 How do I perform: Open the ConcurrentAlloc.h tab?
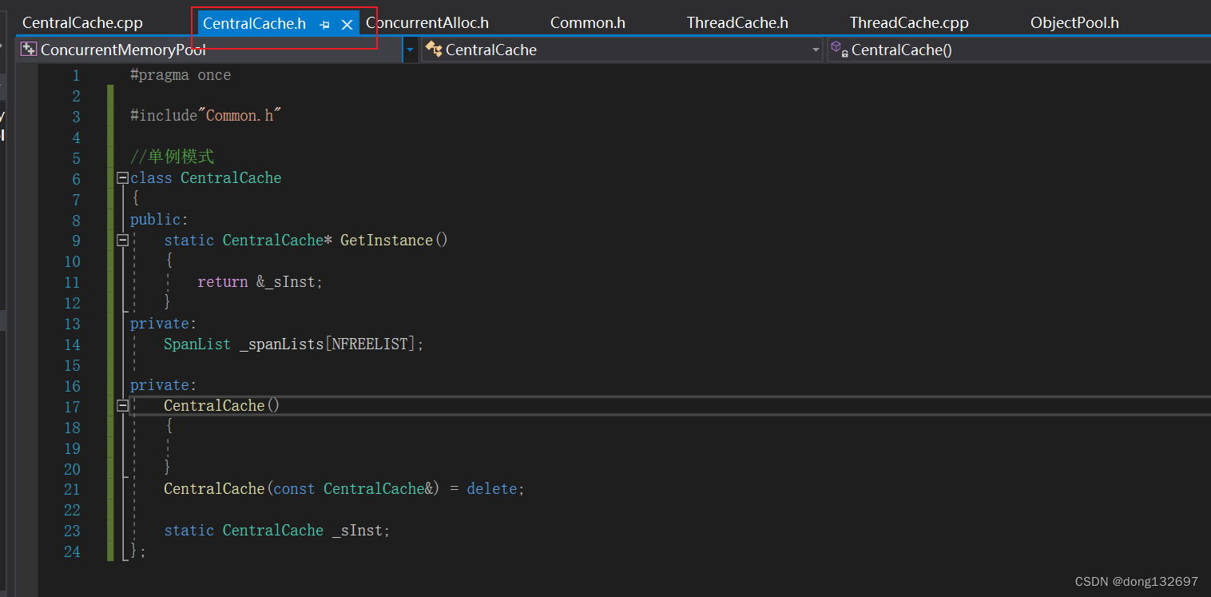[427, 23]
